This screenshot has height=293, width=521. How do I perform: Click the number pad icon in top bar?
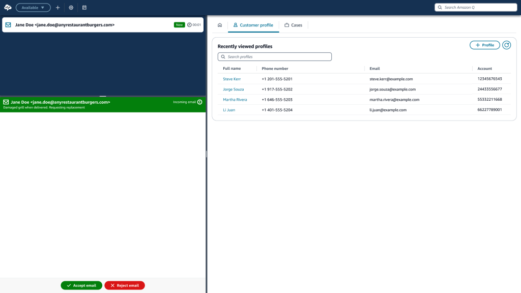(84, 7)
